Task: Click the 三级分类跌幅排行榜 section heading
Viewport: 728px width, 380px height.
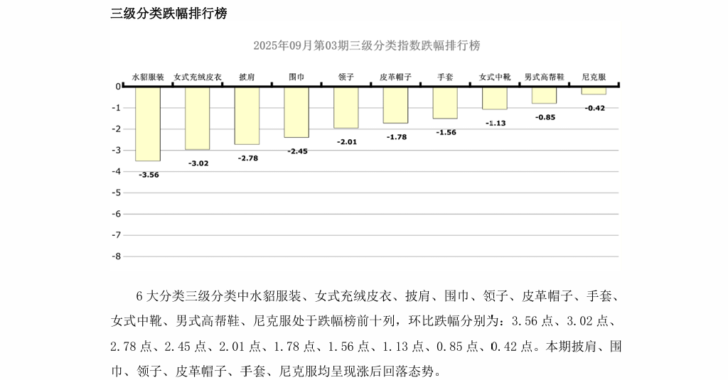Action: coord(169,13)
